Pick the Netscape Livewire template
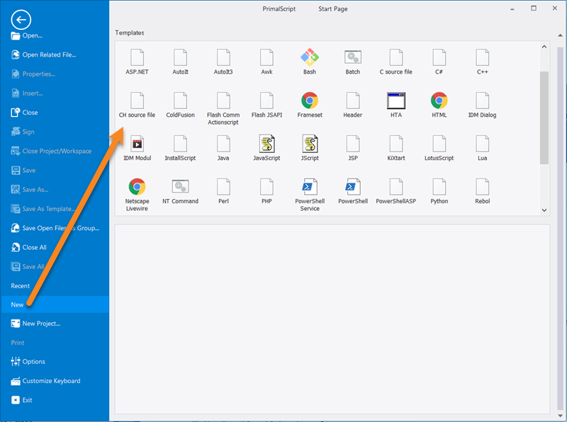 click(x=137, y=195)
